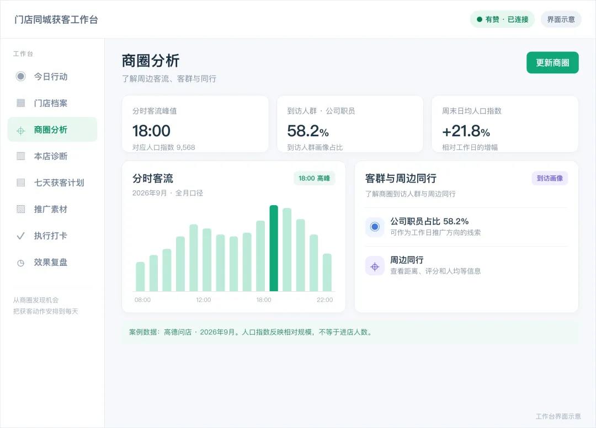Image resolution: width=596 pixels, height=428 pixels.
Task: Click the 公司职员占比 58.2% row title
Action: pos(429,221)
